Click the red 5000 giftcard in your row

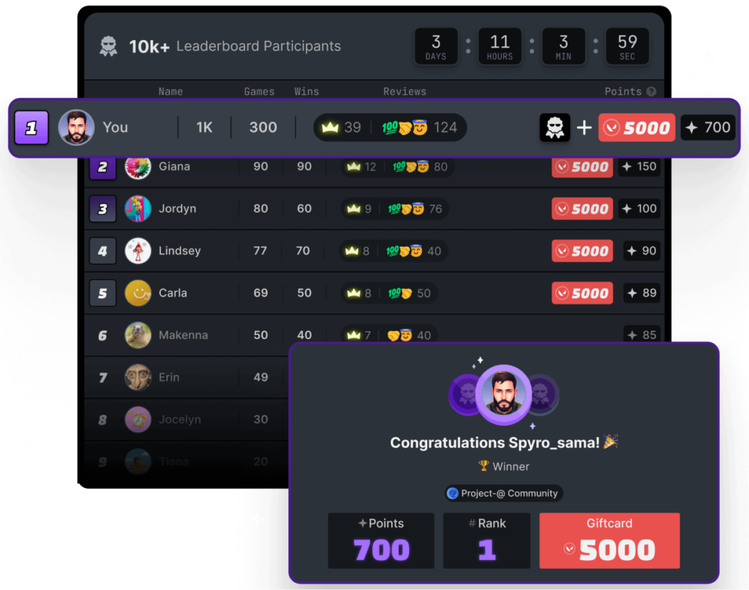tap(637, 127)
